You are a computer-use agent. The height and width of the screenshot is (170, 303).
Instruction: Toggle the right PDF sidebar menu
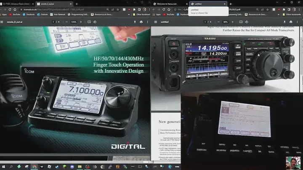click(155, 21)
